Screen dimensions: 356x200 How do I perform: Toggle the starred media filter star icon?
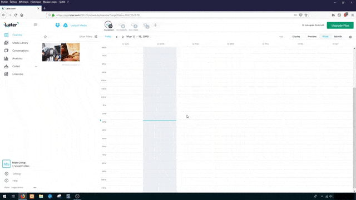point(45,37)
